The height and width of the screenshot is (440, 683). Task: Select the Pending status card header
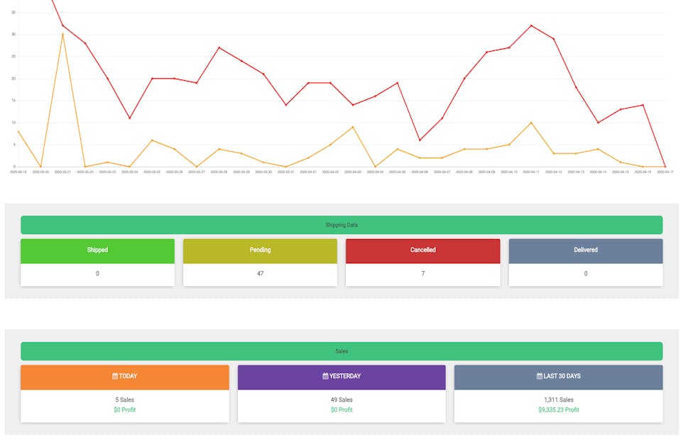tap(260, 251)
